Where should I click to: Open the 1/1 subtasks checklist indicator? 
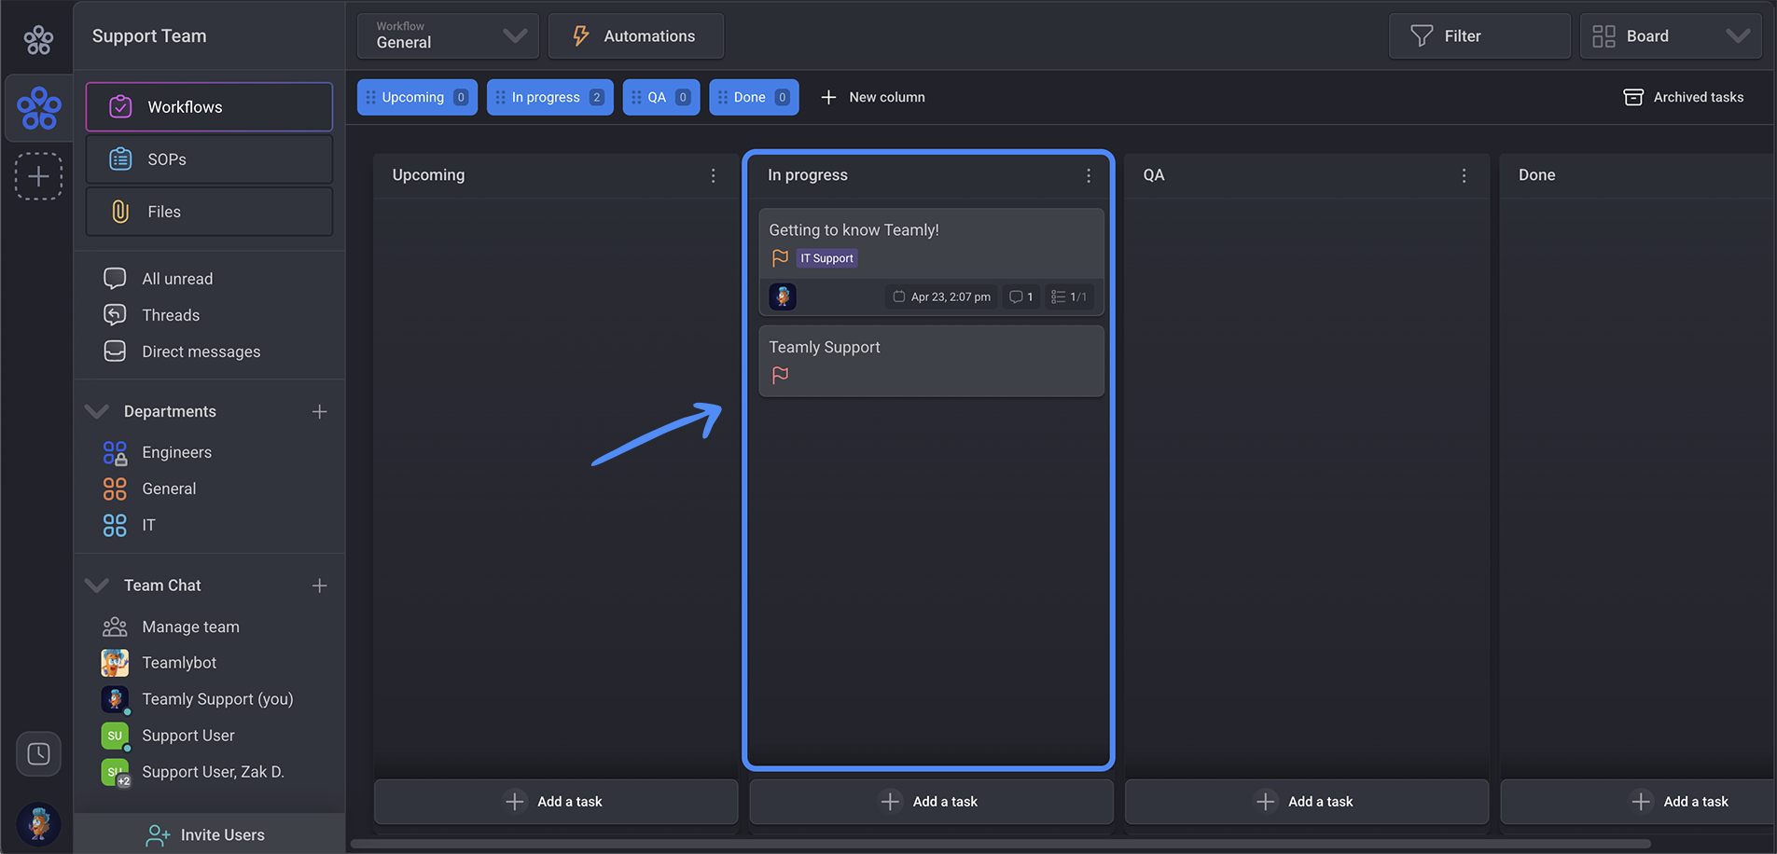pos(1069,296)
